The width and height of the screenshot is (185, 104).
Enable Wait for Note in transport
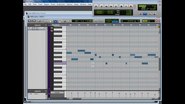pos(140,14)
